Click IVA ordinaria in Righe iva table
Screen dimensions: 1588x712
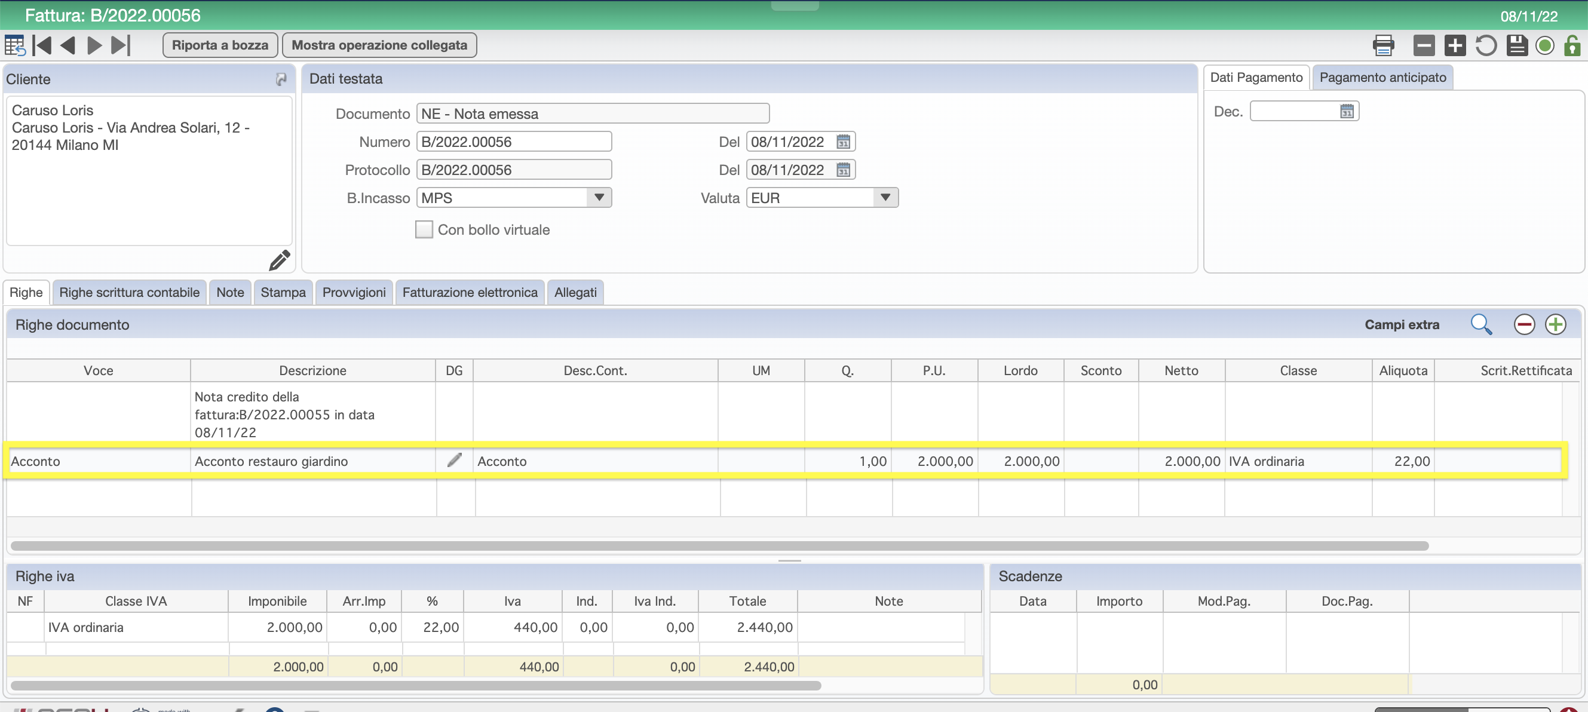(x=136, y=627)
